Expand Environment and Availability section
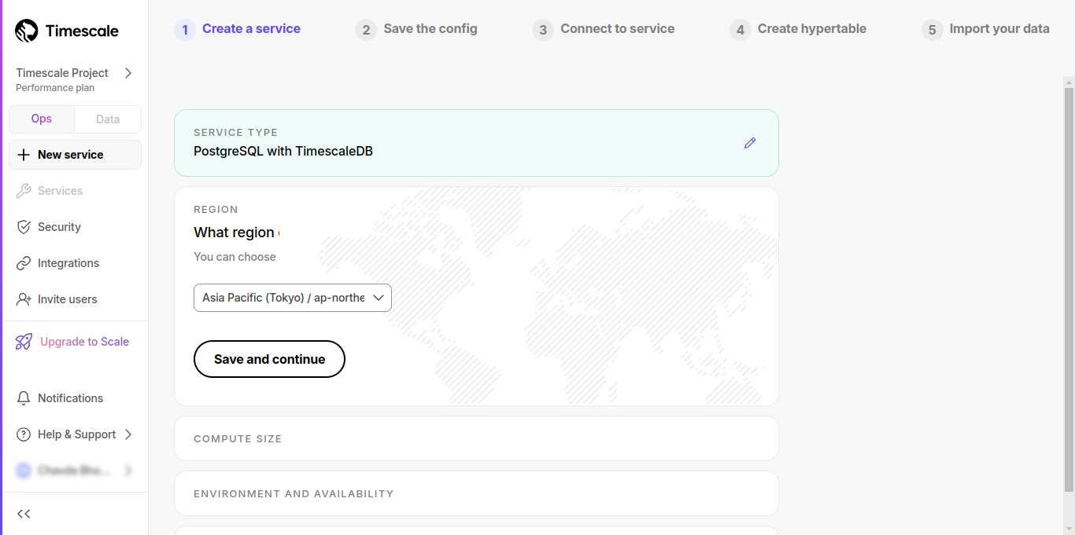Screen dimensions: 1075x535 click(476, 493)
